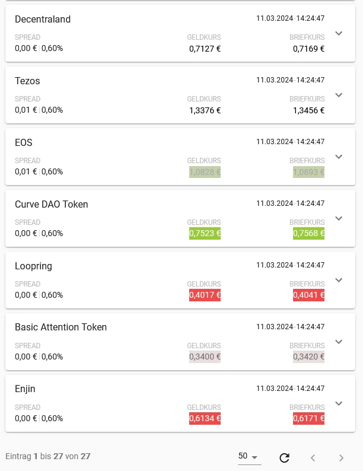Click the EOS Briefkurs value 1,0893 €
The width and height of the screenshot is (363, 471).
click(308, 172)
